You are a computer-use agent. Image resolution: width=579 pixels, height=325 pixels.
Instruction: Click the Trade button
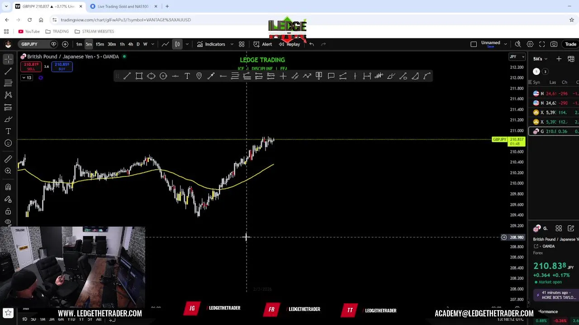click(x=570, y=44)
